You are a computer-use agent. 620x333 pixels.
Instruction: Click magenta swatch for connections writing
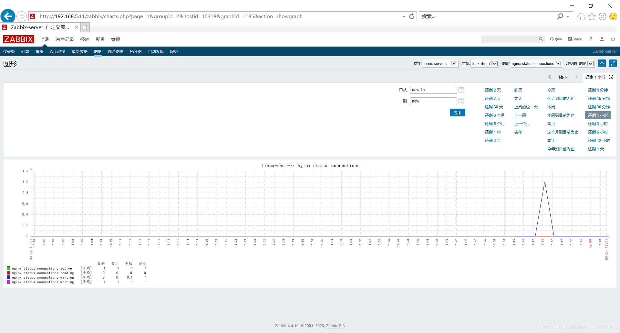pyautogui.click(x=9, y=282)
